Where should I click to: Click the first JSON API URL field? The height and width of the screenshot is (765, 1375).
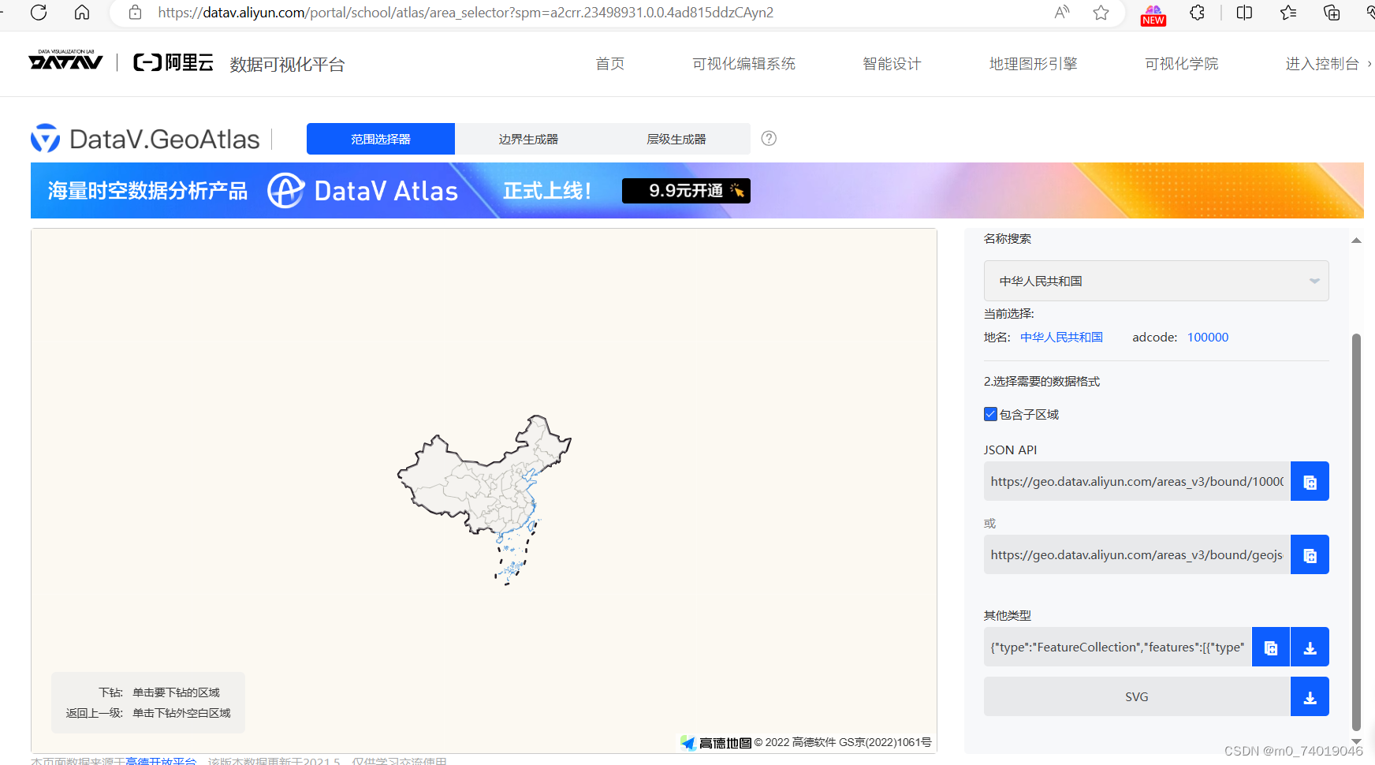pos(1137,481)
